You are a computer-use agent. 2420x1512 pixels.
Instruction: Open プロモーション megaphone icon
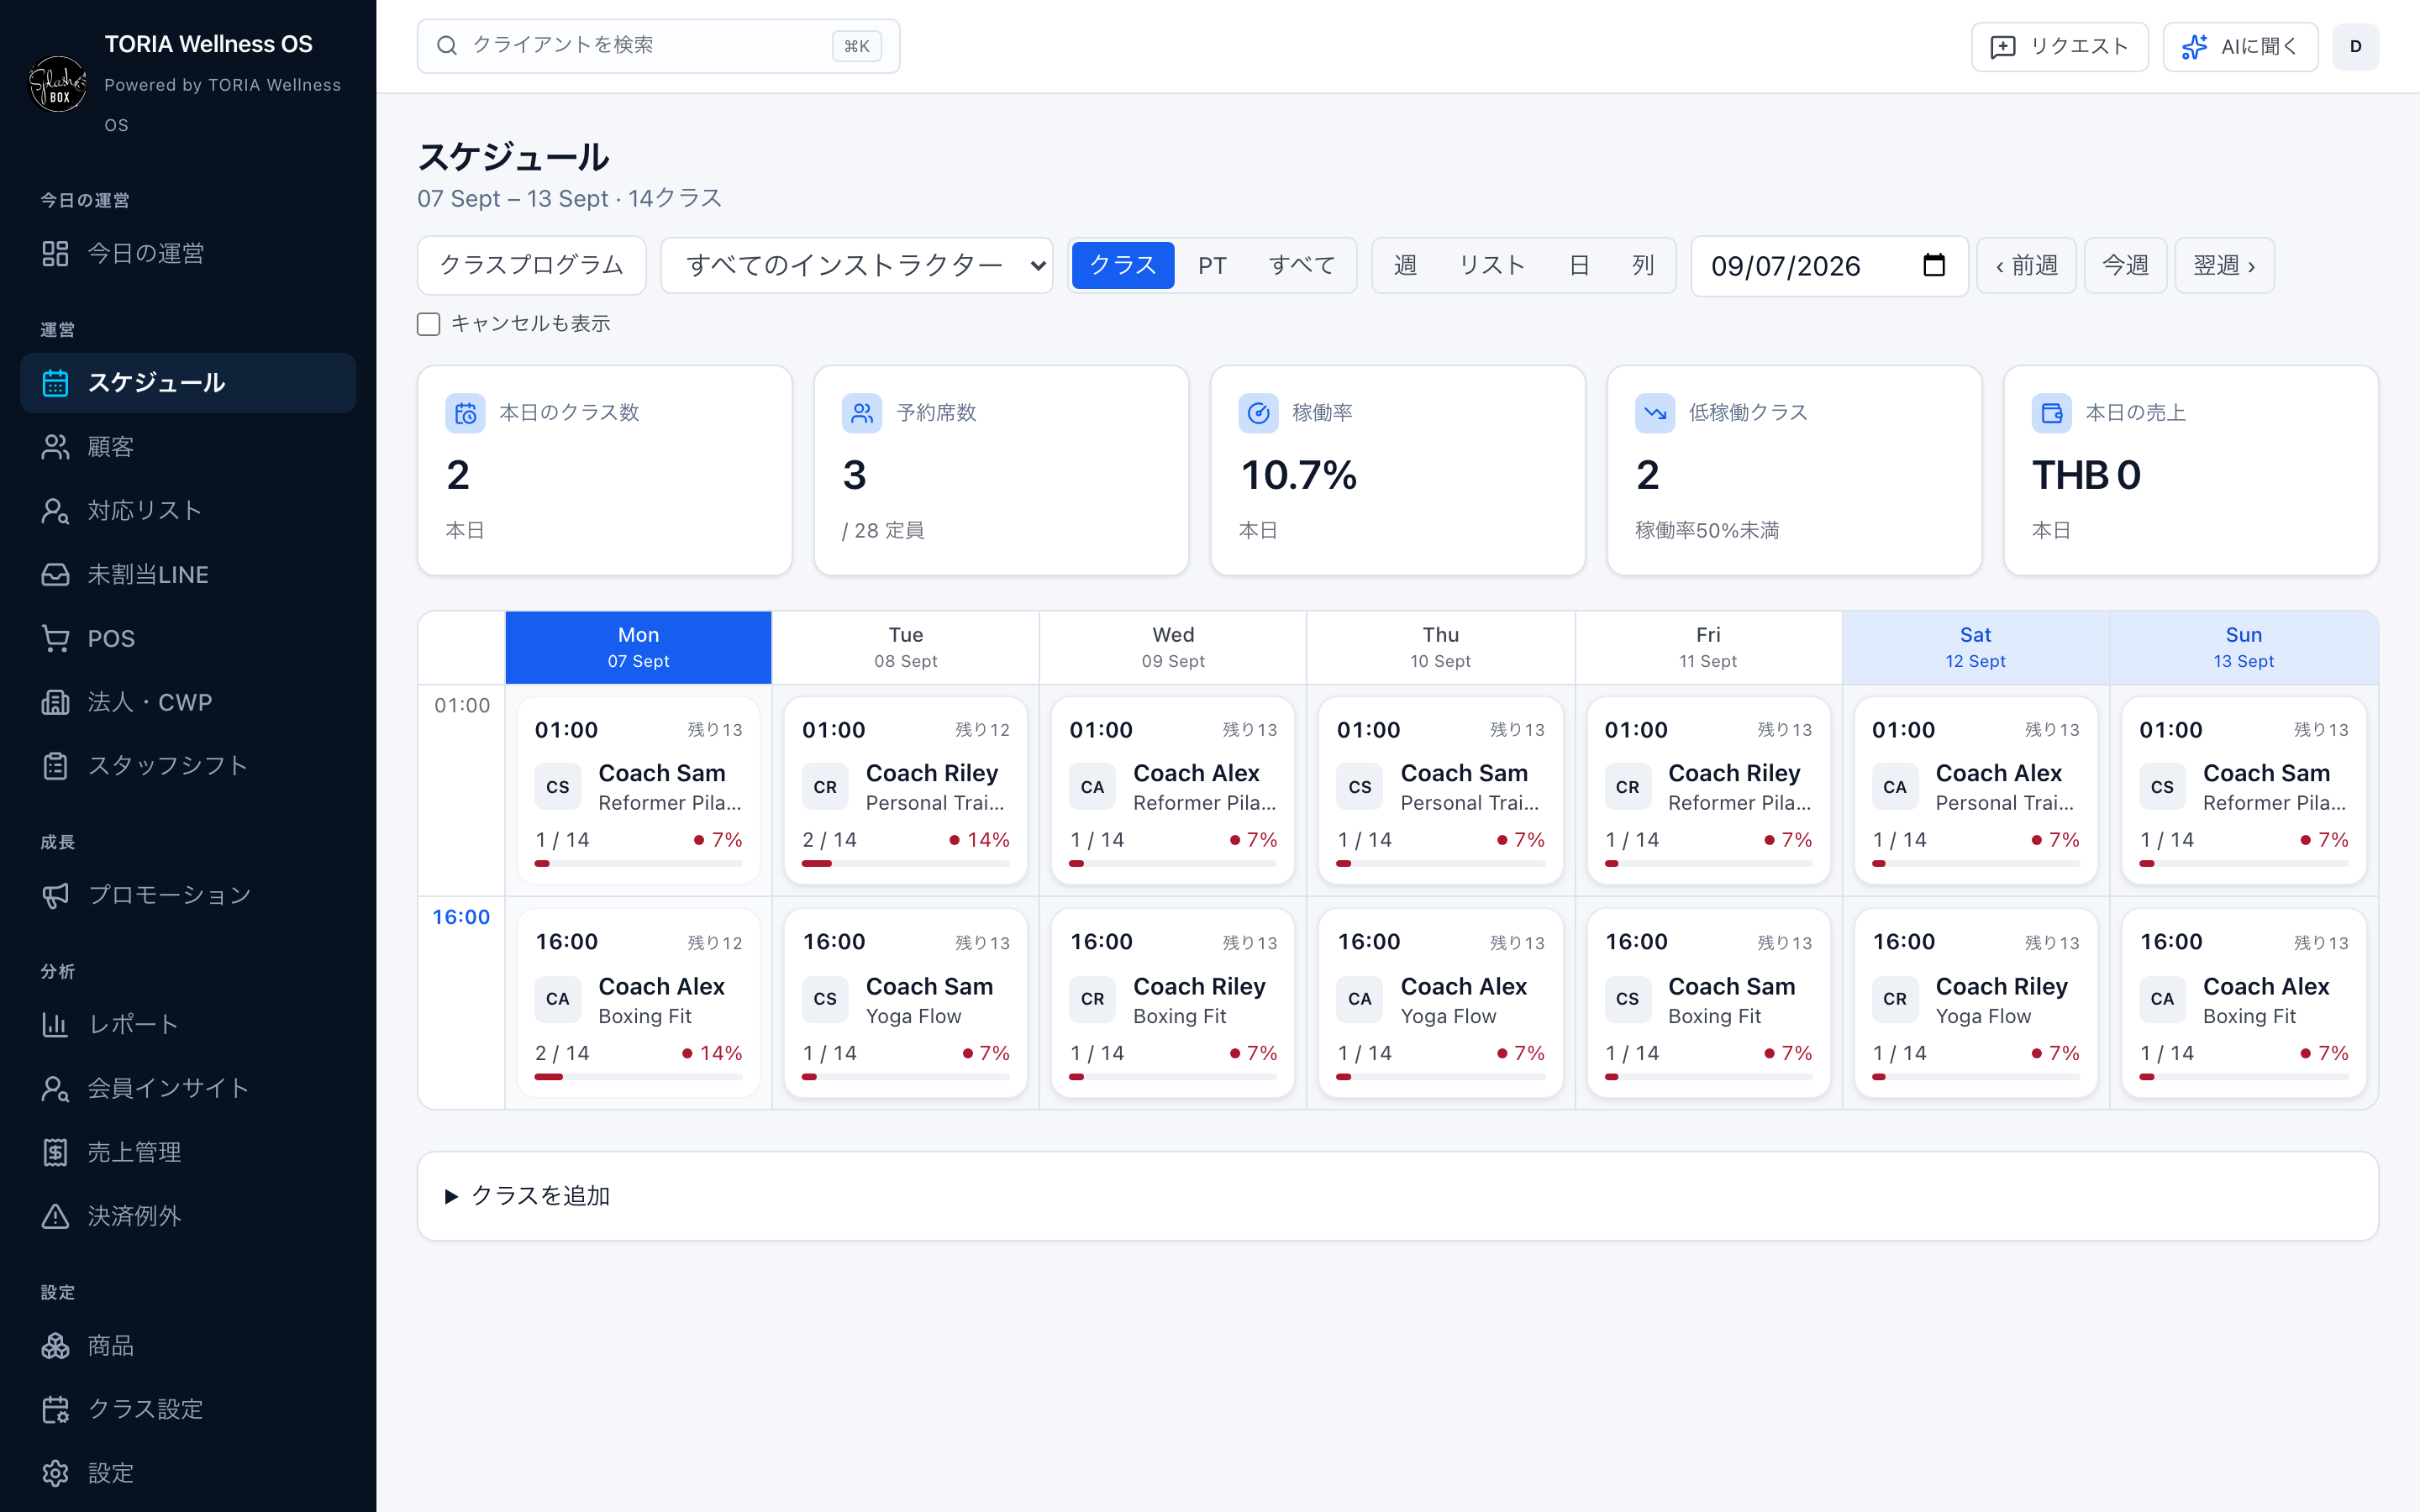coord(55,895)
